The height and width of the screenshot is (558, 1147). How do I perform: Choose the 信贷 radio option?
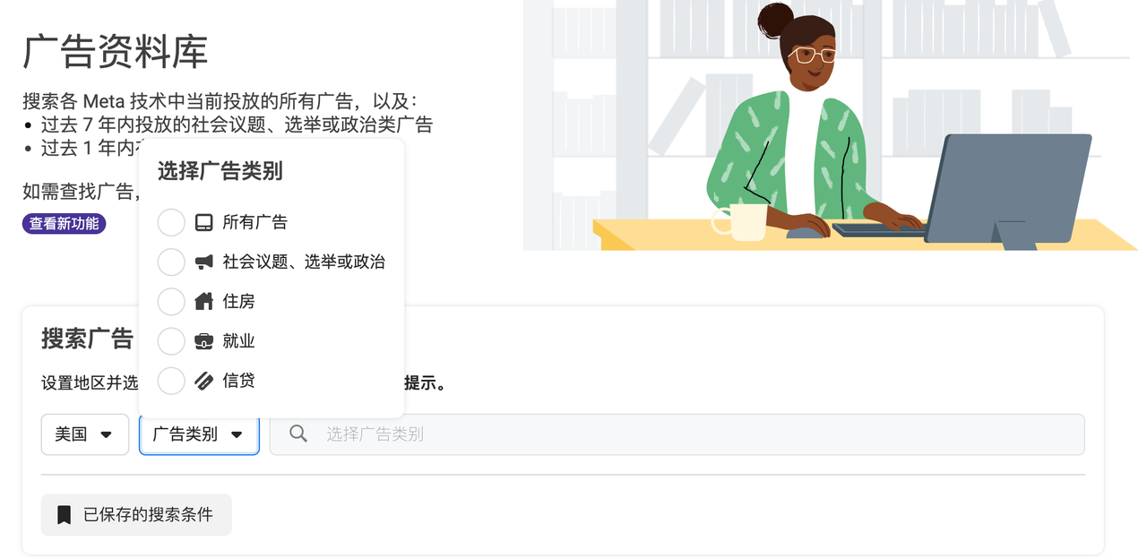[x=171, y=381]
